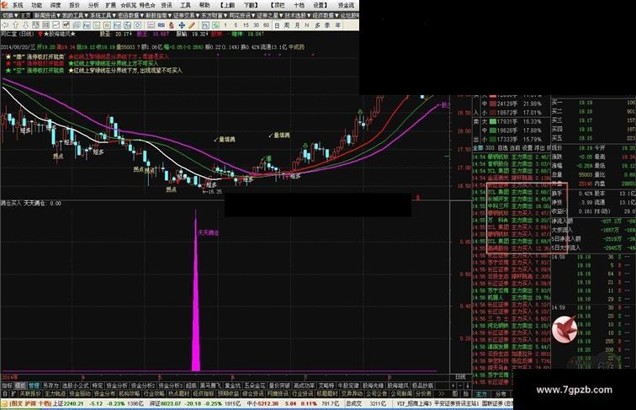Switch to quarterly 季 period
636x410 pixels.
(x=327, y=25)
